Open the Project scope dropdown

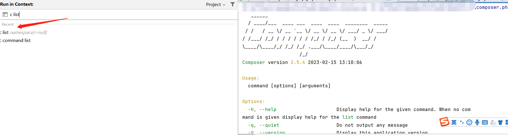click(215, 5)
